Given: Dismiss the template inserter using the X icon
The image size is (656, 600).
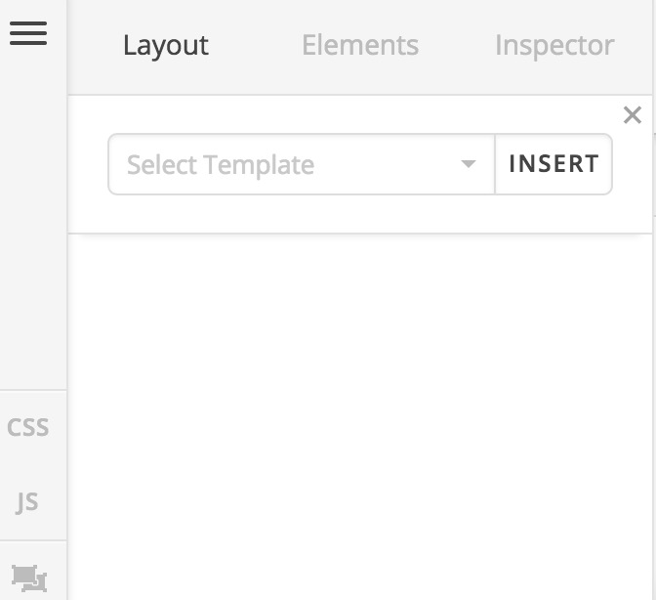Looking at the screenshot, I should (633, 115).
